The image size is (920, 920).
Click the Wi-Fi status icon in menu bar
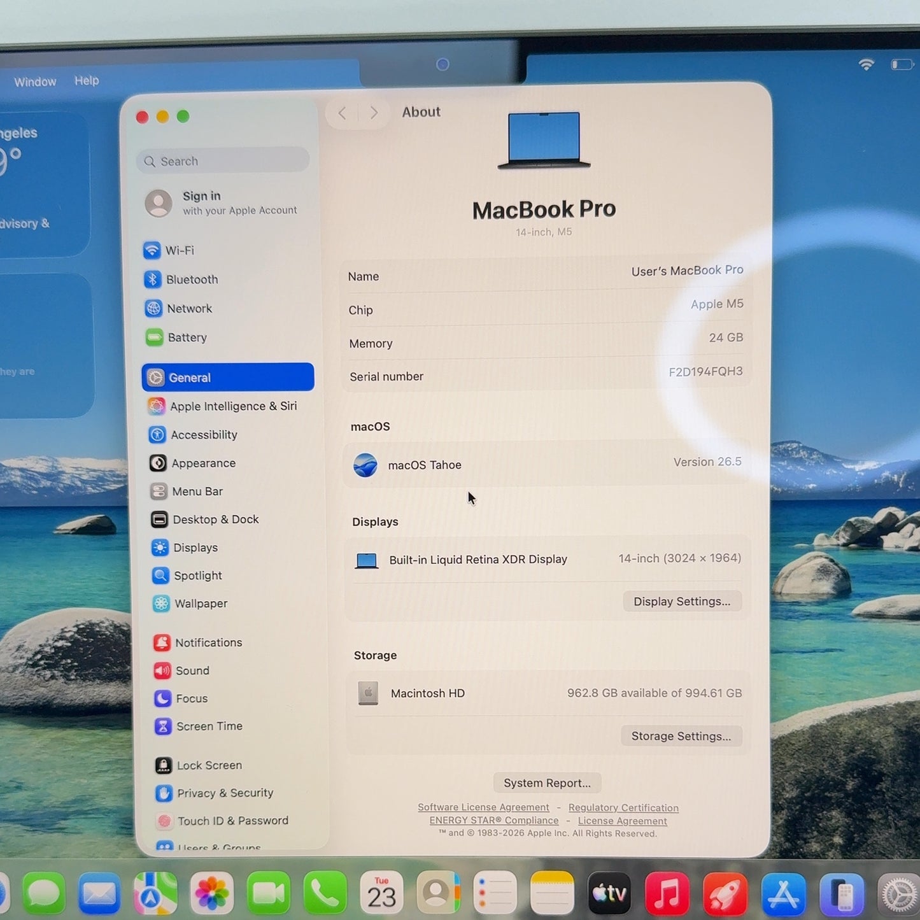[x=866, y=64]
